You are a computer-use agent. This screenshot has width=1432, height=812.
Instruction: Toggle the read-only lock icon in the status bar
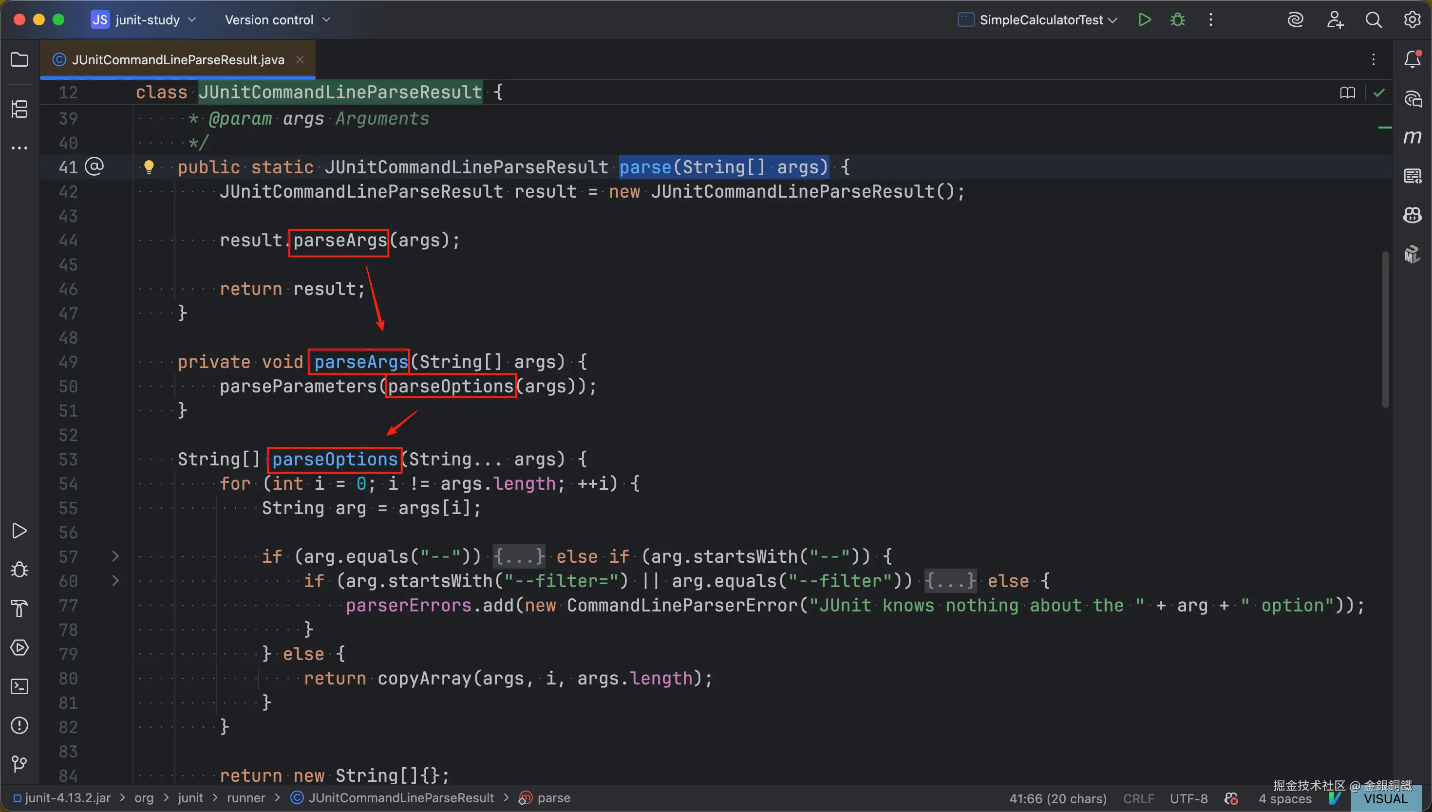[1231, 799]
